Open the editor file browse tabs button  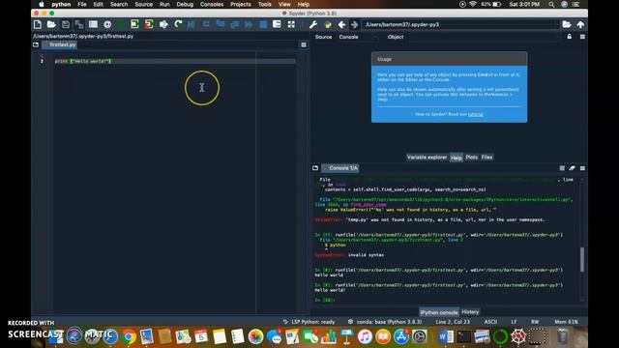[36, 45]
